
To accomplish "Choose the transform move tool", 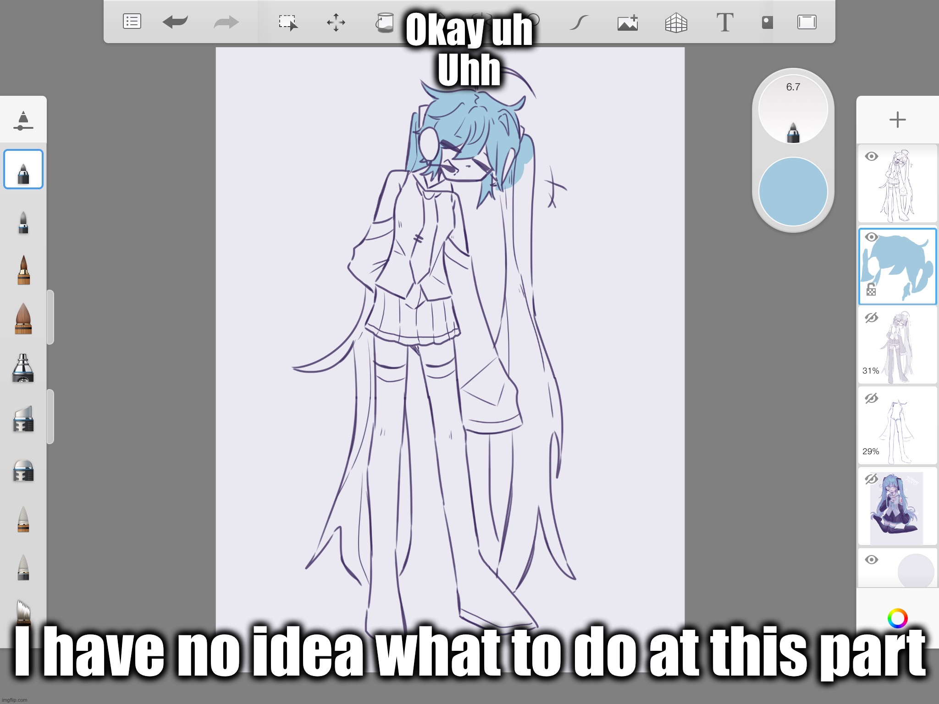I will pos(336,22).
